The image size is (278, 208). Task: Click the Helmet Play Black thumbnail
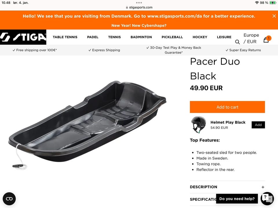coord(199,125)
